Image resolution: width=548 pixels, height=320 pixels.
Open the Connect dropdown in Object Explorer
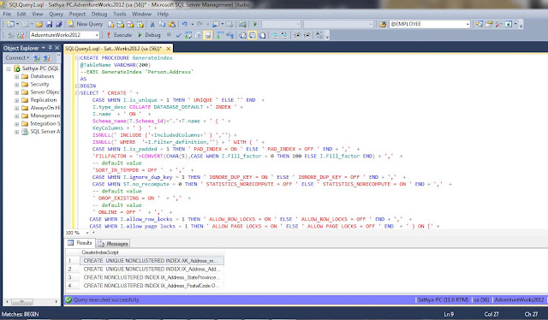[x=17, y=57]
